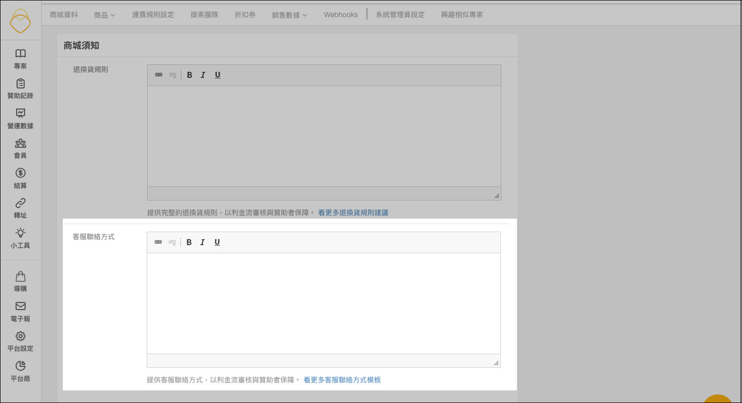This screenshot has width=742, height=403.
Task: Go to 折扣券 tab
Action: tap(245, 15)
